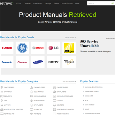Click the MP3 Players icon
Viewport: 115px width, 115px height.
point(31,105)
